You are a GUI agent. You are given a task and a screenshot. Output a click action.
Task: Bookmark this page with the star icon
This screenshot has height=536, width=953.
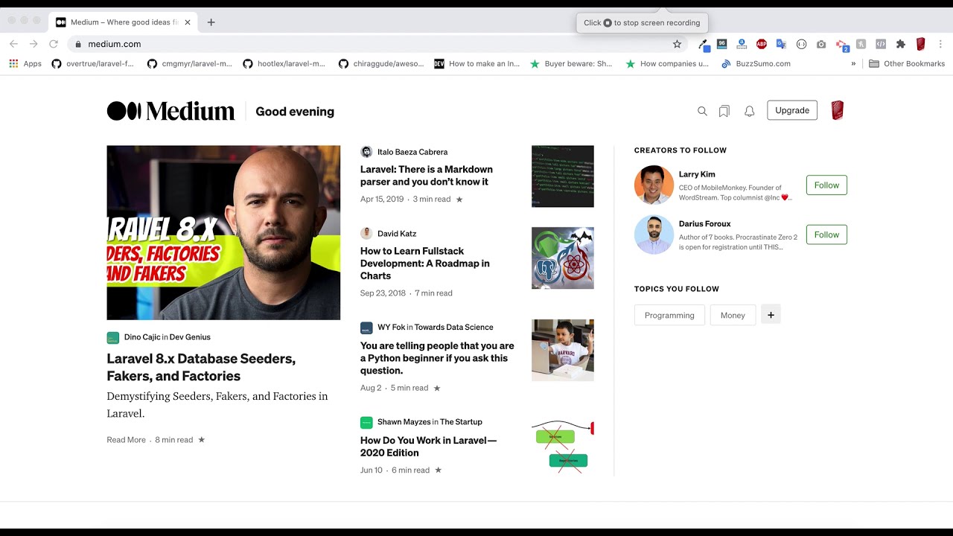point(677,44)
